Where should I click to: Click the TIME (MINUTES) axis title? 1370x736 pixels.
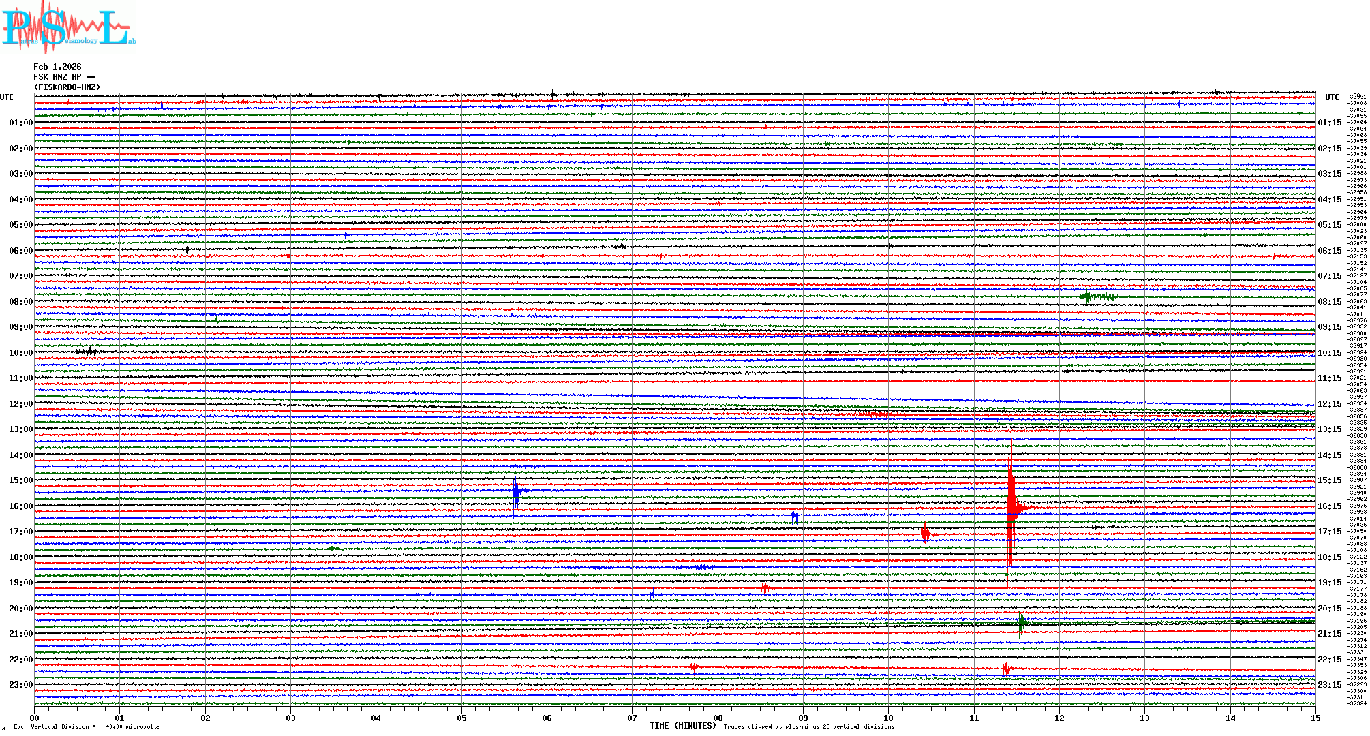pyautogui.click(x=683, y=726)
